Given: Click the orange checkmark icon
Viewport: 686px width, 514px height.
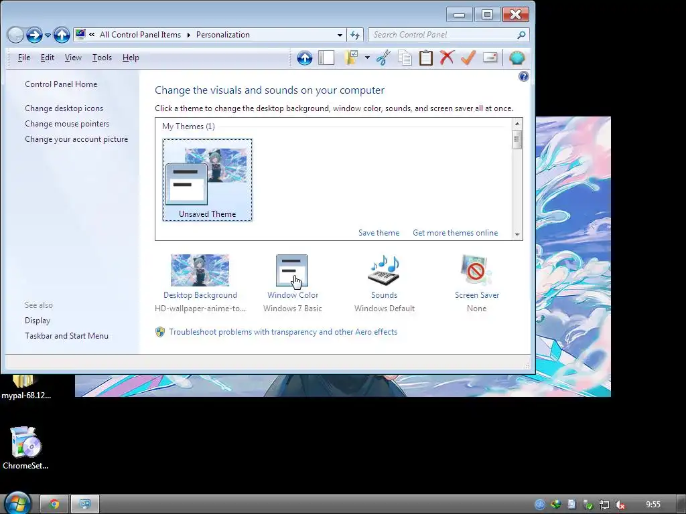Looking at the screenshot, I should (x=468, y=58).
